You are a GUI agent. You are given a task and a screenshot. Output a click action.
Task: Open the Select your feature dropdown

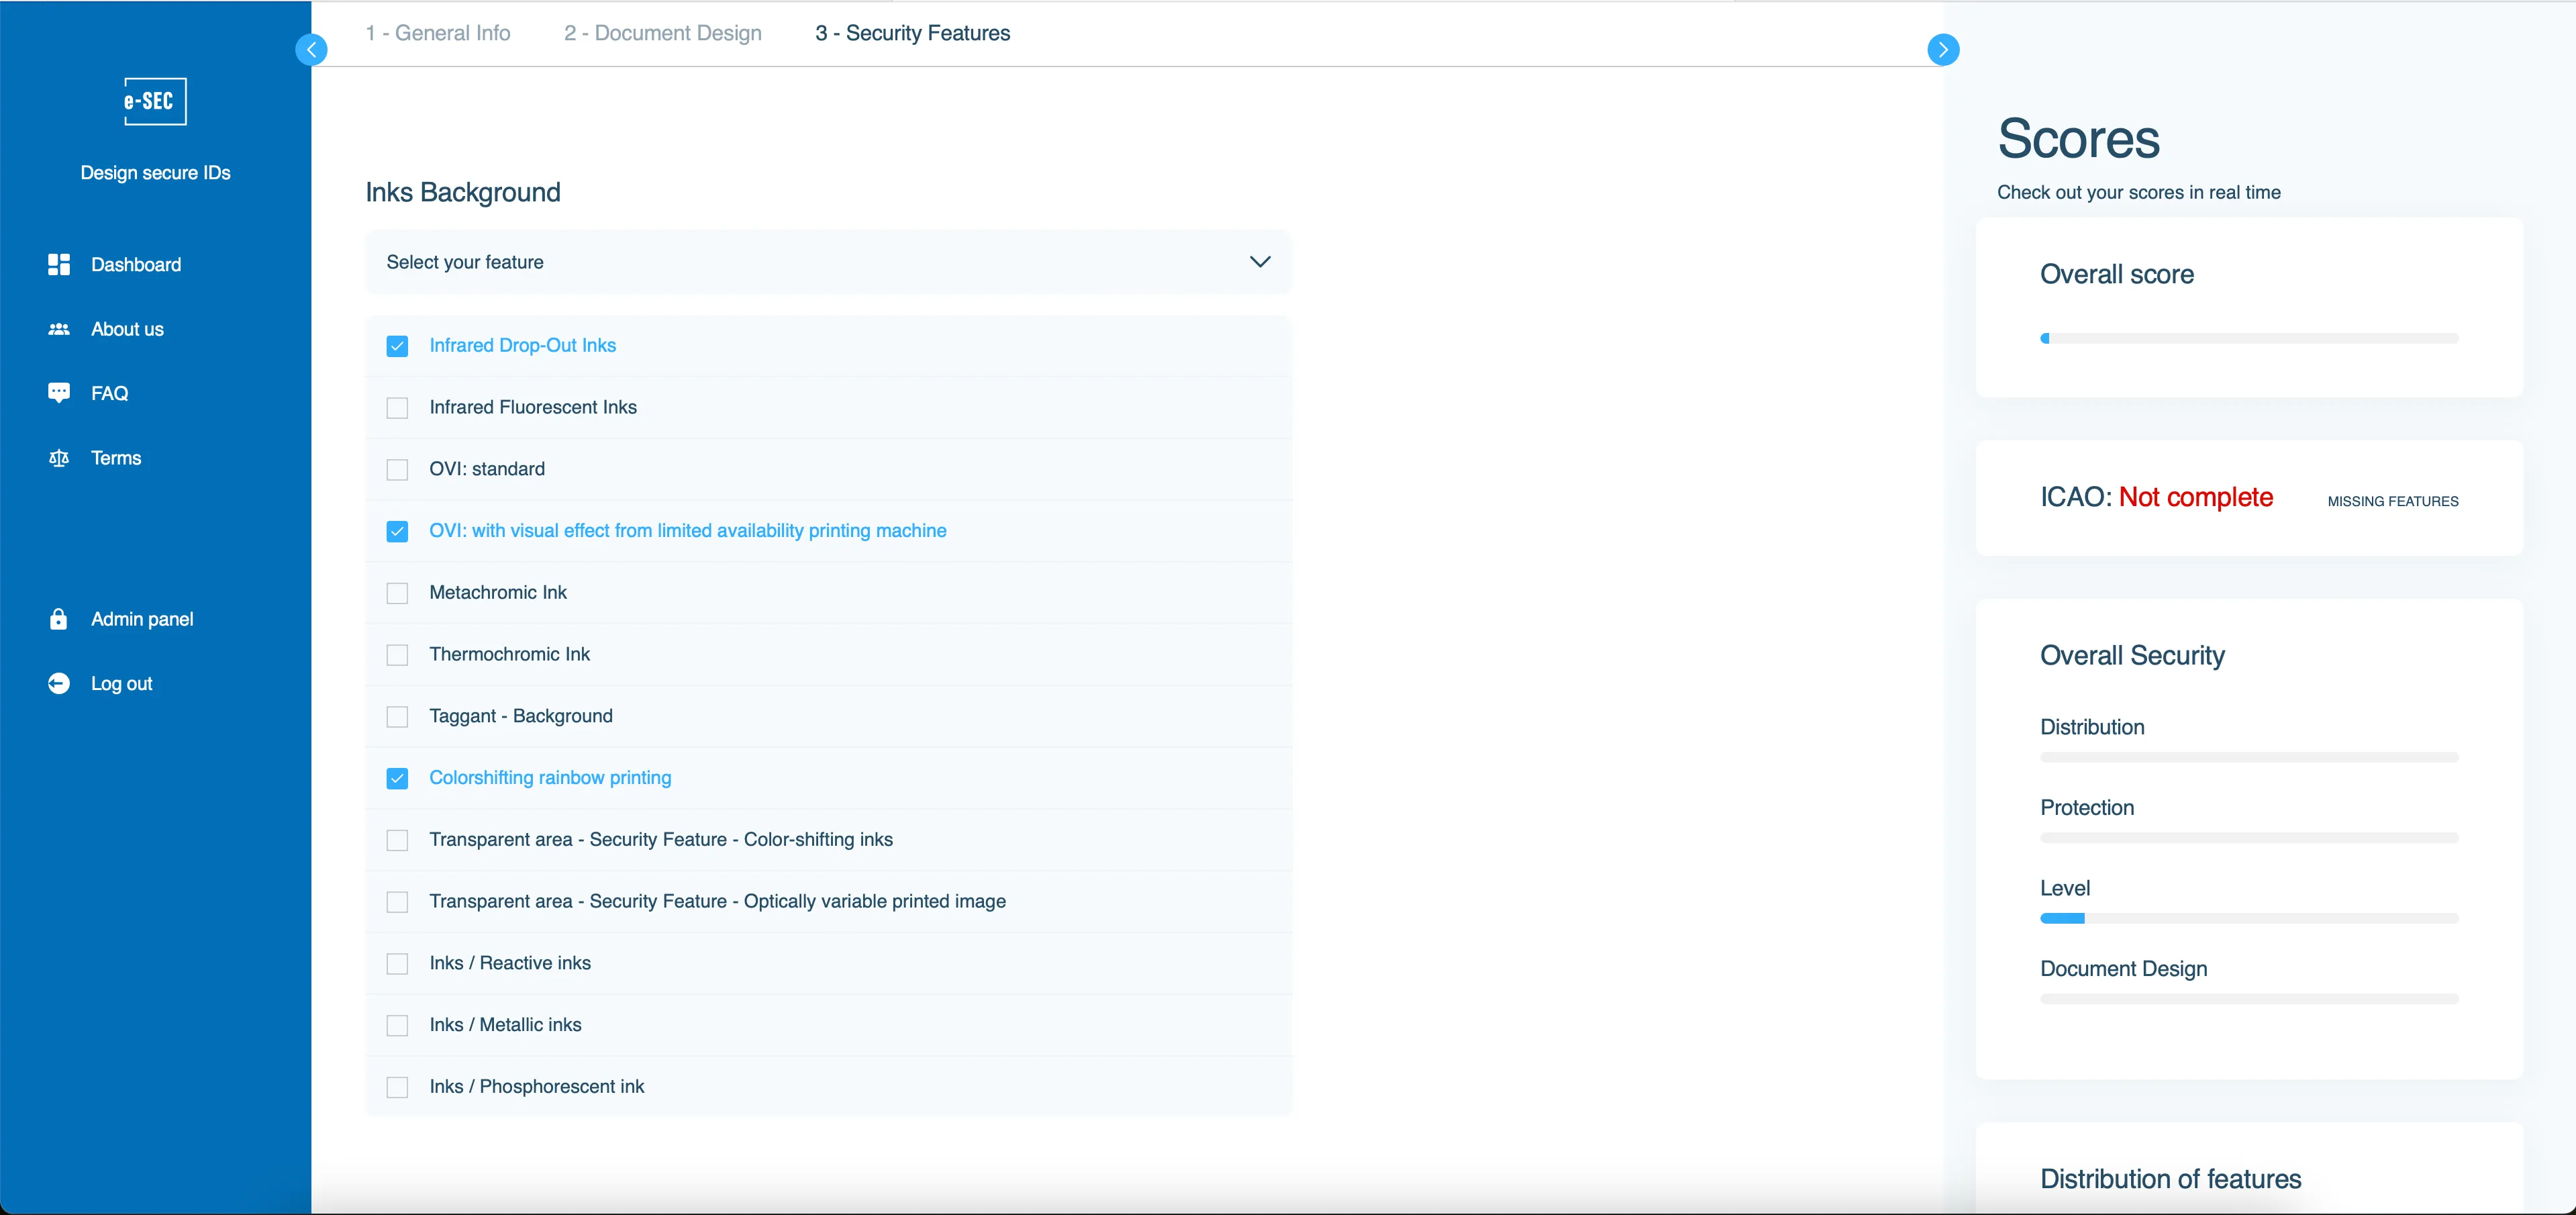click(x=828, y=262)
